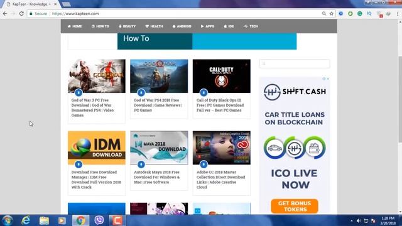Image resolution: width=402 pixels, height=226 pixels.
Task: Open the media player taskbar icon
Action: click(62, 220)
